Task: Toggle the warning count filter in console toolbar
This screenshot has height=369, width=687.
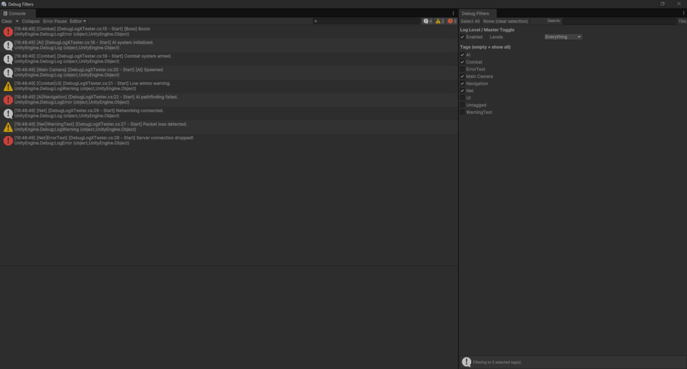Action: point(440,21)
